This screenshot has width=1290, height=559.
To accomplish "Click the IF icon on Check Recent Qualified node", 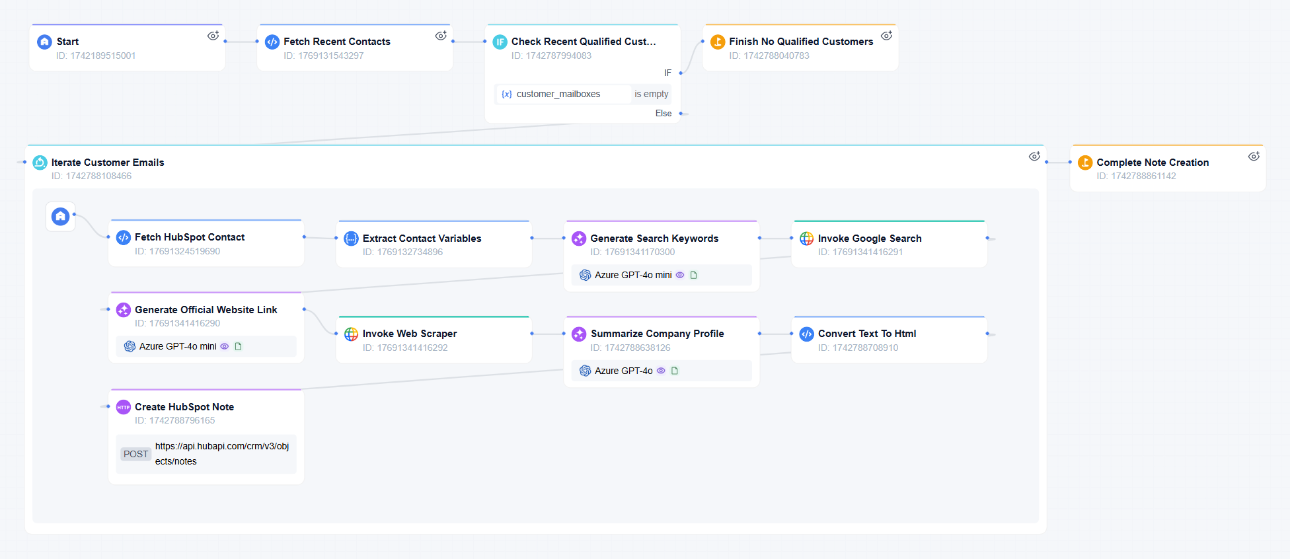I will point(500,42).
